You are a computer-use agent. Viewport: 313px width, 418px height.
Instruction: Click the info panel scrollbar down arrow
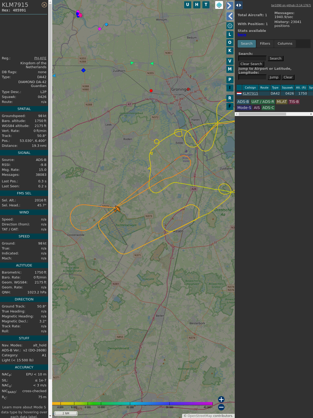(x=50, y=416)
